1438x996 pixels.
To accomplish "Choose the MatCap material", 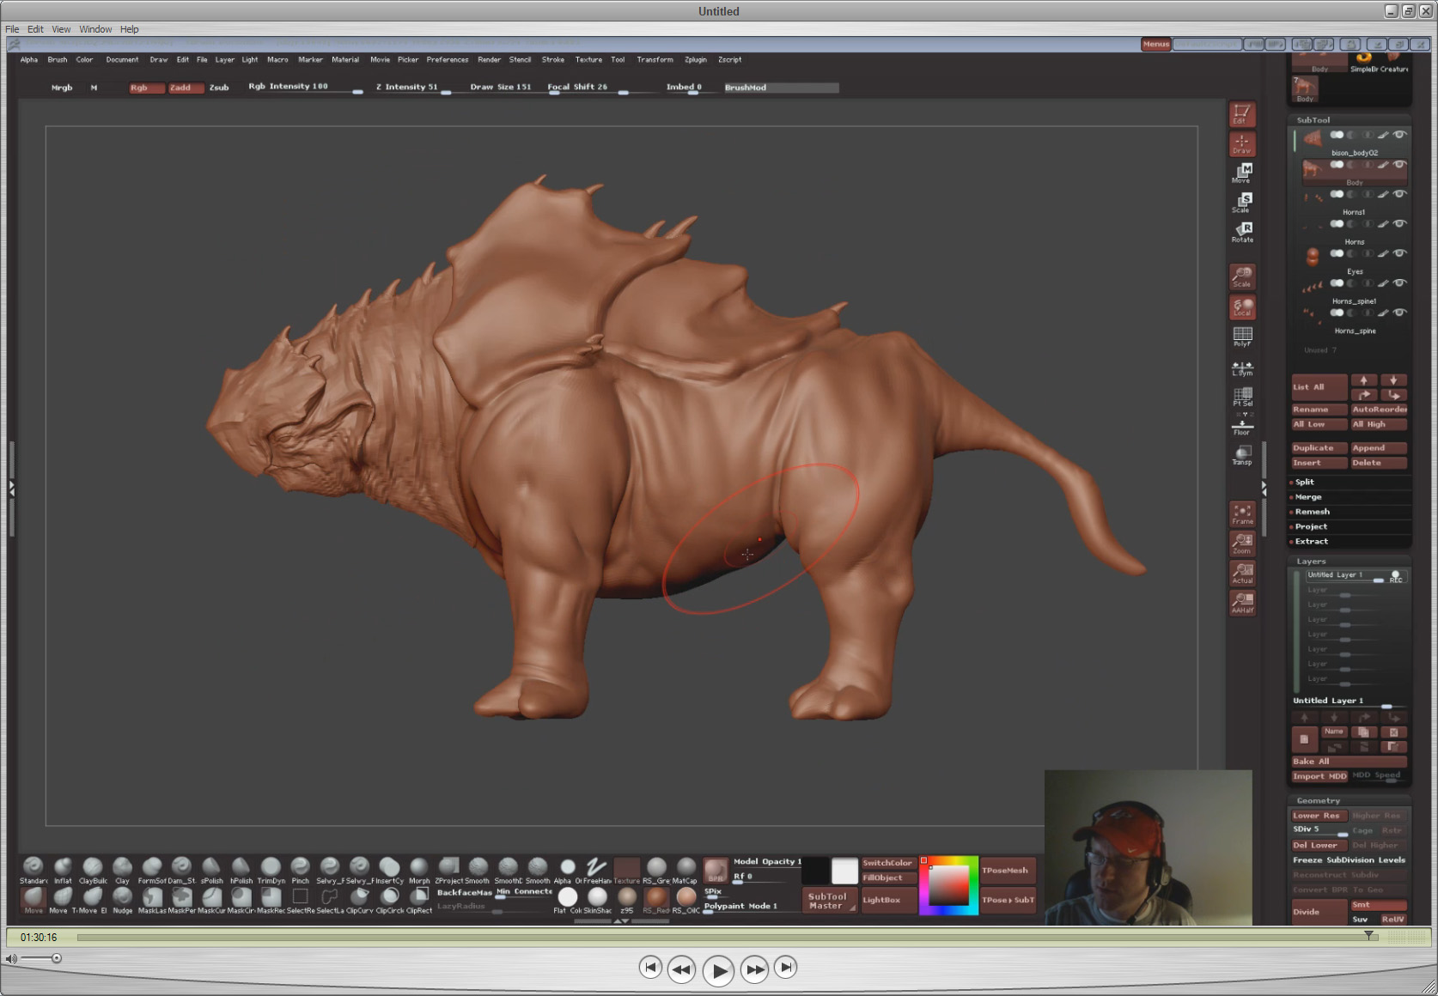I will point(685,870).
